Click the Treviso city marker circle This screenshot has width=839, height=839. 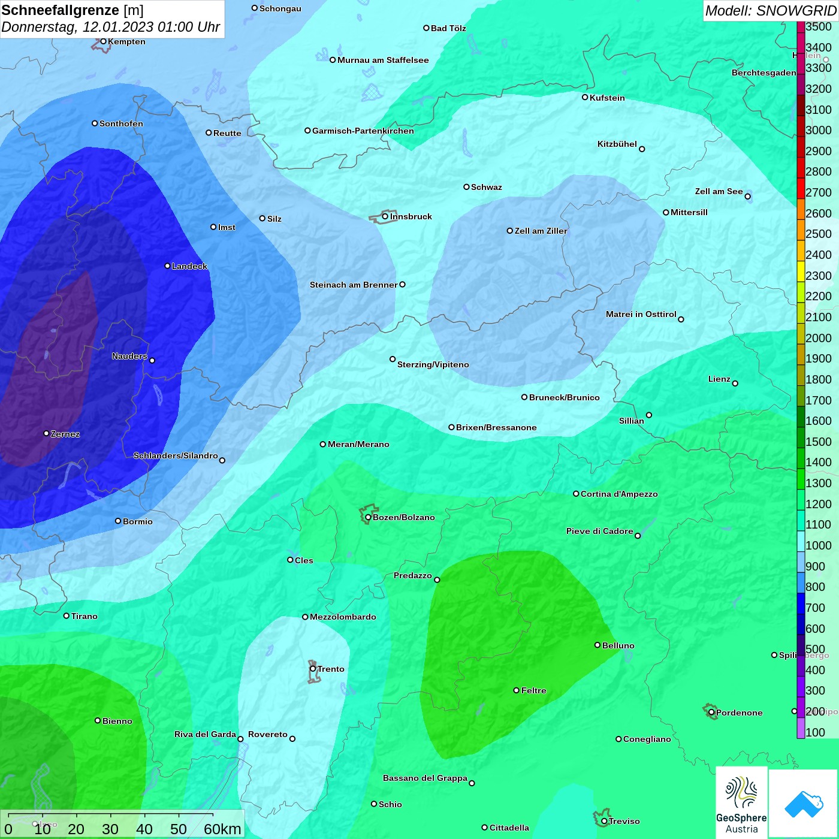[x=604, y=821]
